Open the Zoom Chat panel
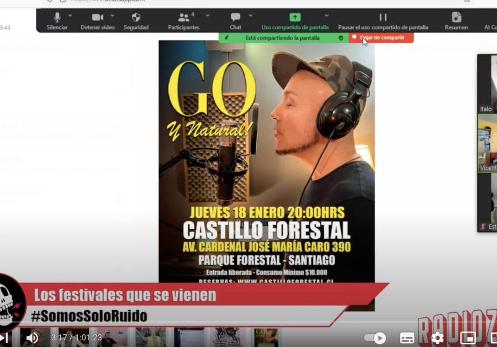 coord(235,20)
